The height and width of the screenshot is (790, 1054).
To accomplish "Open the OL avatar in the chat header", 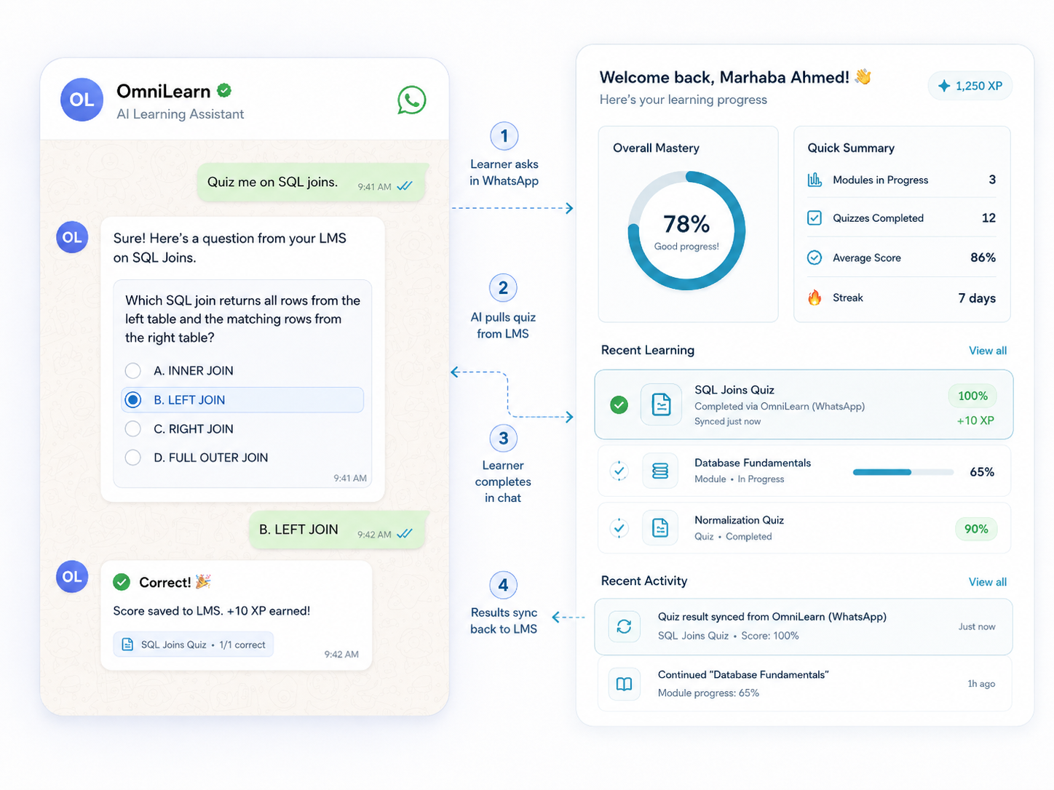I will click(x=82, y=100).
